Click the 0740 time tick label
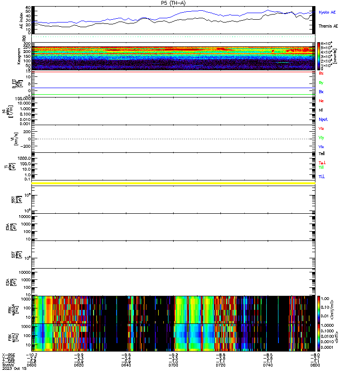The width and height of the screenshot is (351, 375). (268, 365)
